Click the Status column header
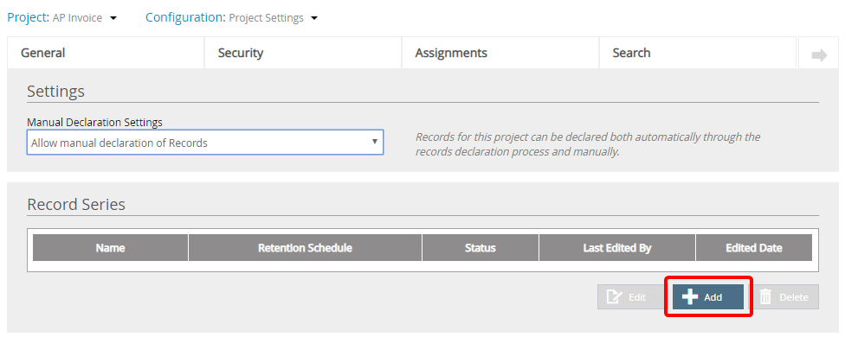The height and width of the screenshot is (337, 845). pos(481,248)
